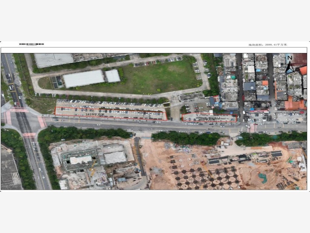This screenshot has height=233, width=310.
Task: Click the parked cars row near top center
Action: [157, 62]
